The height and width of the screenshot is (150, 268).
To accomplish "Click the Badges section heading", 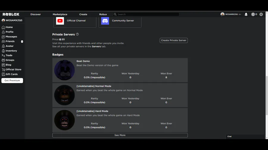I will [x=58, y=55].
